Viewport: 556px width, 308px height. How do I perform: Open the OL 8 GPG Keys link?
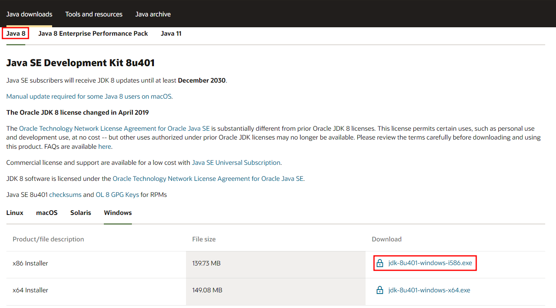point(117,195)
